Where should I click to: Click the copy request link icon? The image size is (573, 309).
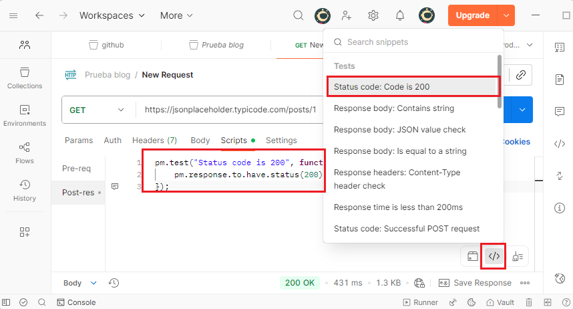520,75
